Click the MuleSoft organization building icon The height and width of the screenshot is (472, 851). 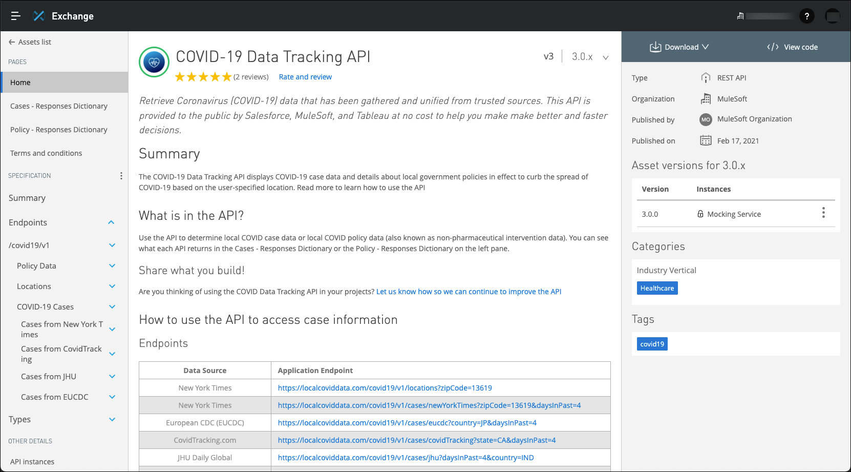706,99
